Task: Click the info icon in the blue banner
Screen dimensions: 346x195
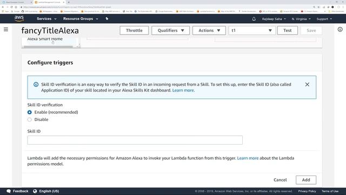Action: [36, 84]
